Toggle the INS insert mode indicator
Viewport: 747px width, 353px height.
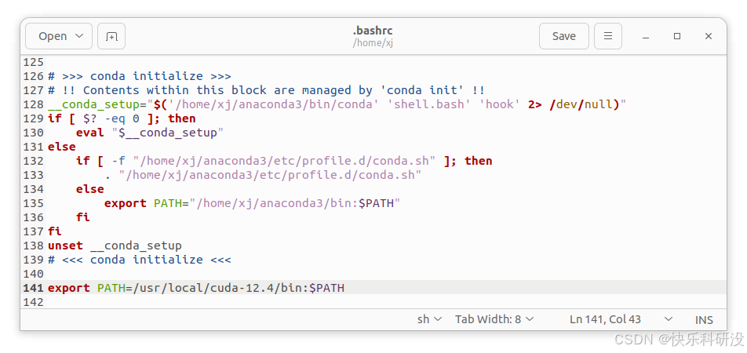704,319
